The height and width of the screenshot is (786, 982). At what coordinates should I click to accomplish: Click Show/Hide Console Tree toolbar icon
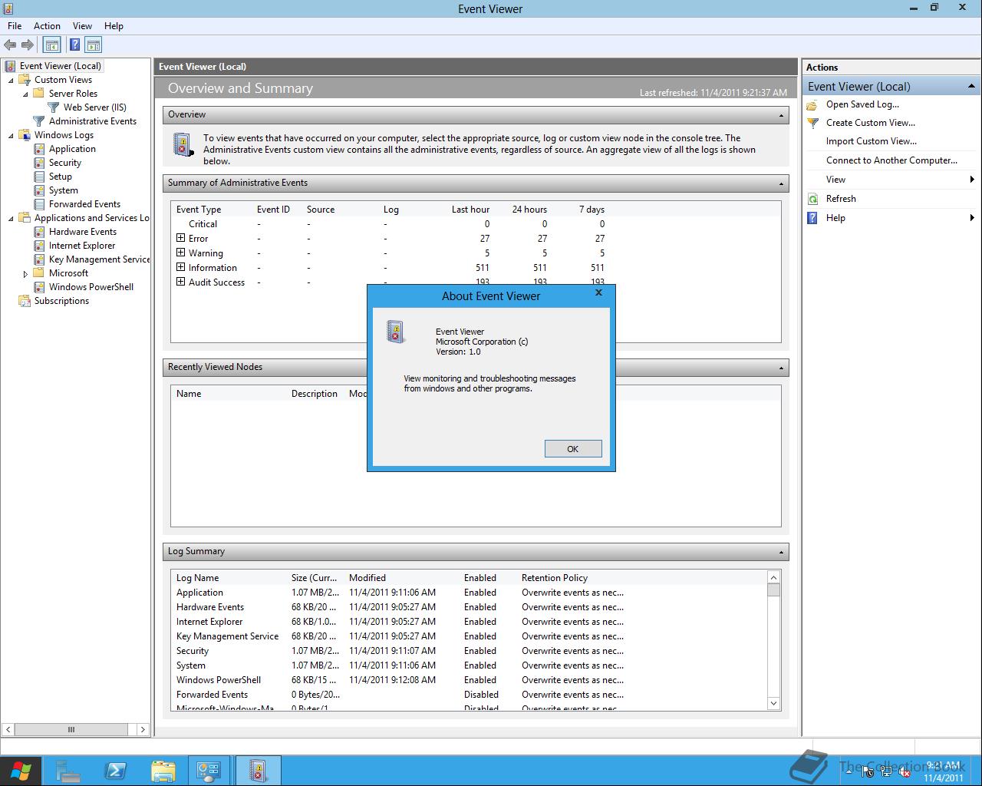click(51, 45)
